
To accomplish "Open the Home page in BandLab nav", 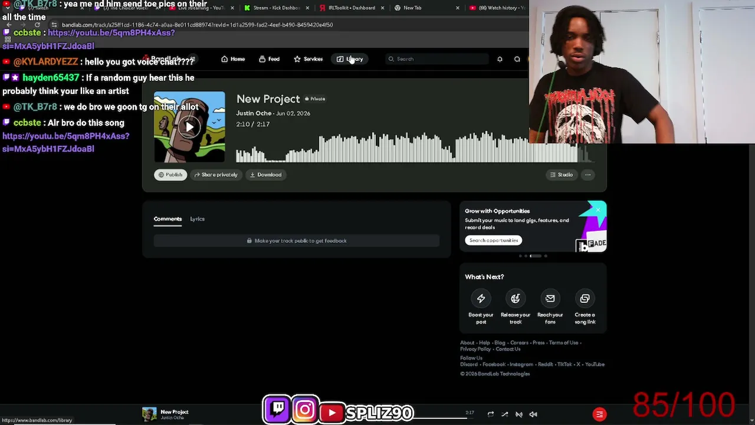I will coord(233,59).
